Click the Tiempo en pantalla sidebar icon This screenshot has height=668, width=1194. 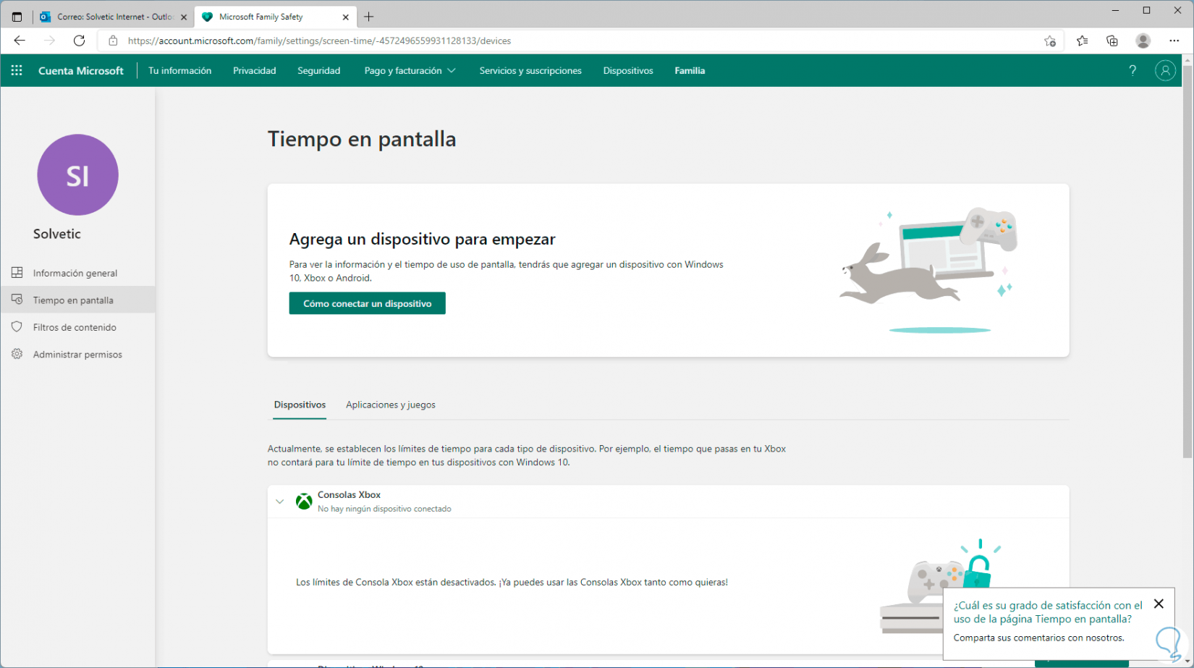[x=17, y=300]
